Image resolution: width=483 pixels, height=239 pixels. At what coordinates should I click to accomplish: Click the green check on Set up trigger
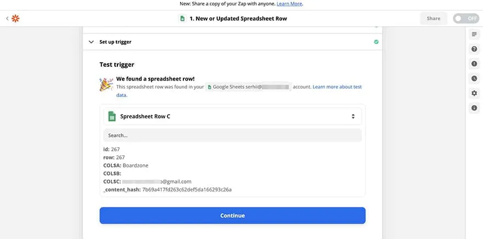(376, 42)
